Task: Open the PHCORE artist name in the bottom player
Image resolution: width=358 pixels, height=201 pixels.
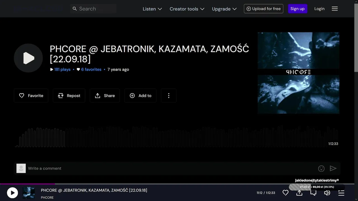Action: (x=47, y=197)
